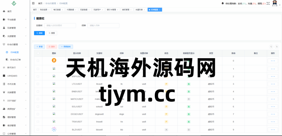Collapse the sidebar with the hamburger icon
The height and width of the screenshot is (136, 282).
pyautogui.click(x=33, y=3)
